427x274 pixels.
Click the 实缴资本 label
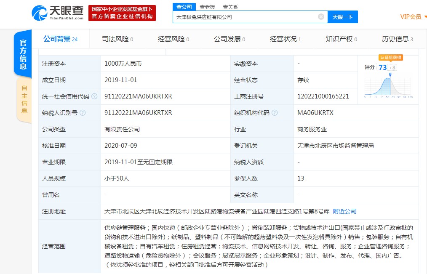tap(246, 64)
